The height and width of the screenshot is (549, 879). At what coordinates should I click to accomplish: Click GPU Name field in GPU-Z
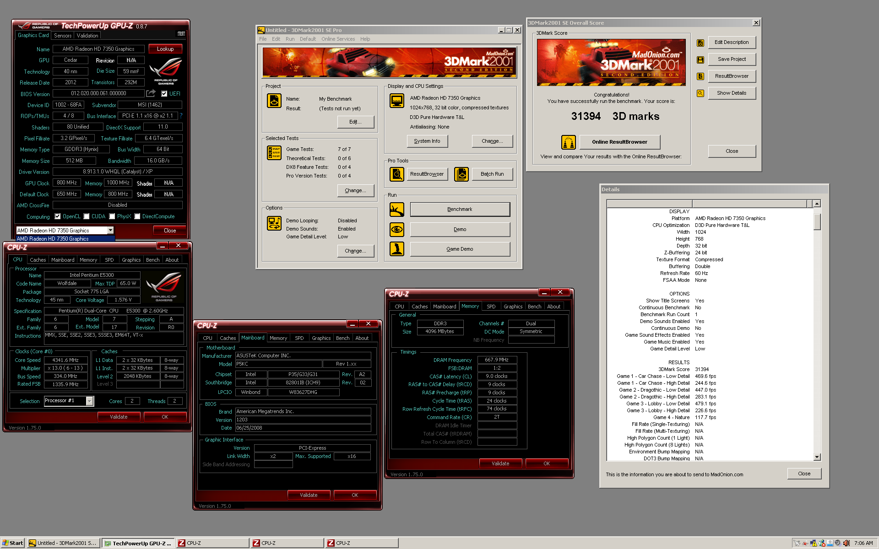pyautogui.click(x=98, y=49)
